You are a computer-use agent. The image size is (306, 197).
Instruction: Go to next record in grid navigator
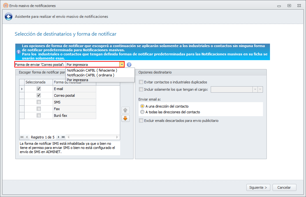pos(59,137)
